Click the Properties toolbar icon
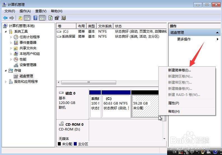Screen dimensions: 222x155 pos(57,18)
